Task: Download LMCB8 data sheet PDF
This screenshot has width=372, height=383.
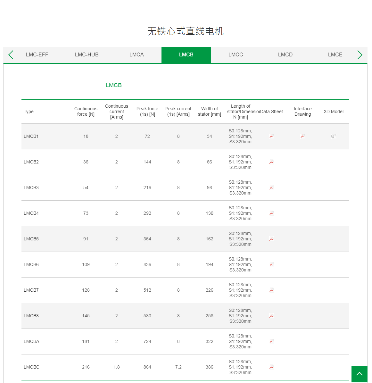Action: 271,316
